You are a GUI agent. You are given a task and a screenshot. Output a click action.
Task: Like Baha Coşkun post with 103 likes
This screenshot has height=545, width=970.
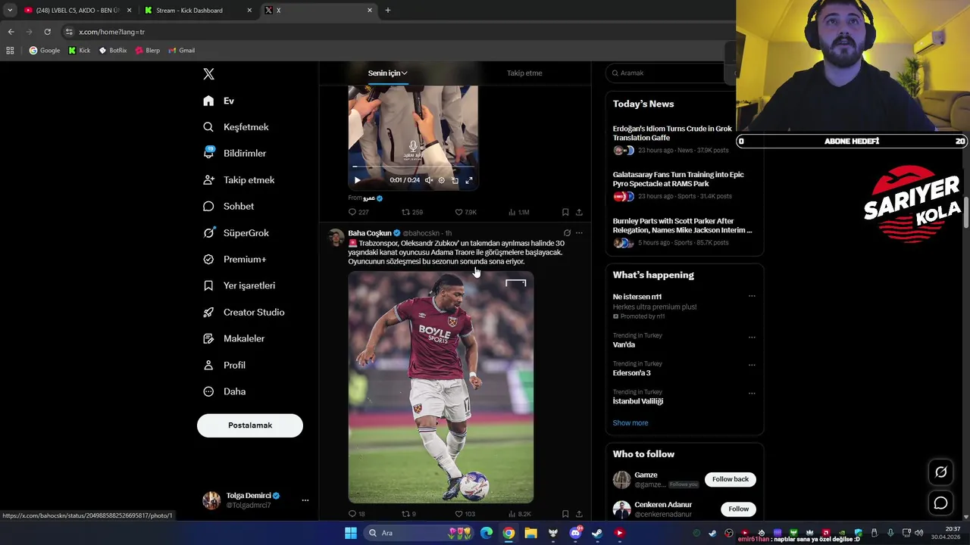[465, 514]
